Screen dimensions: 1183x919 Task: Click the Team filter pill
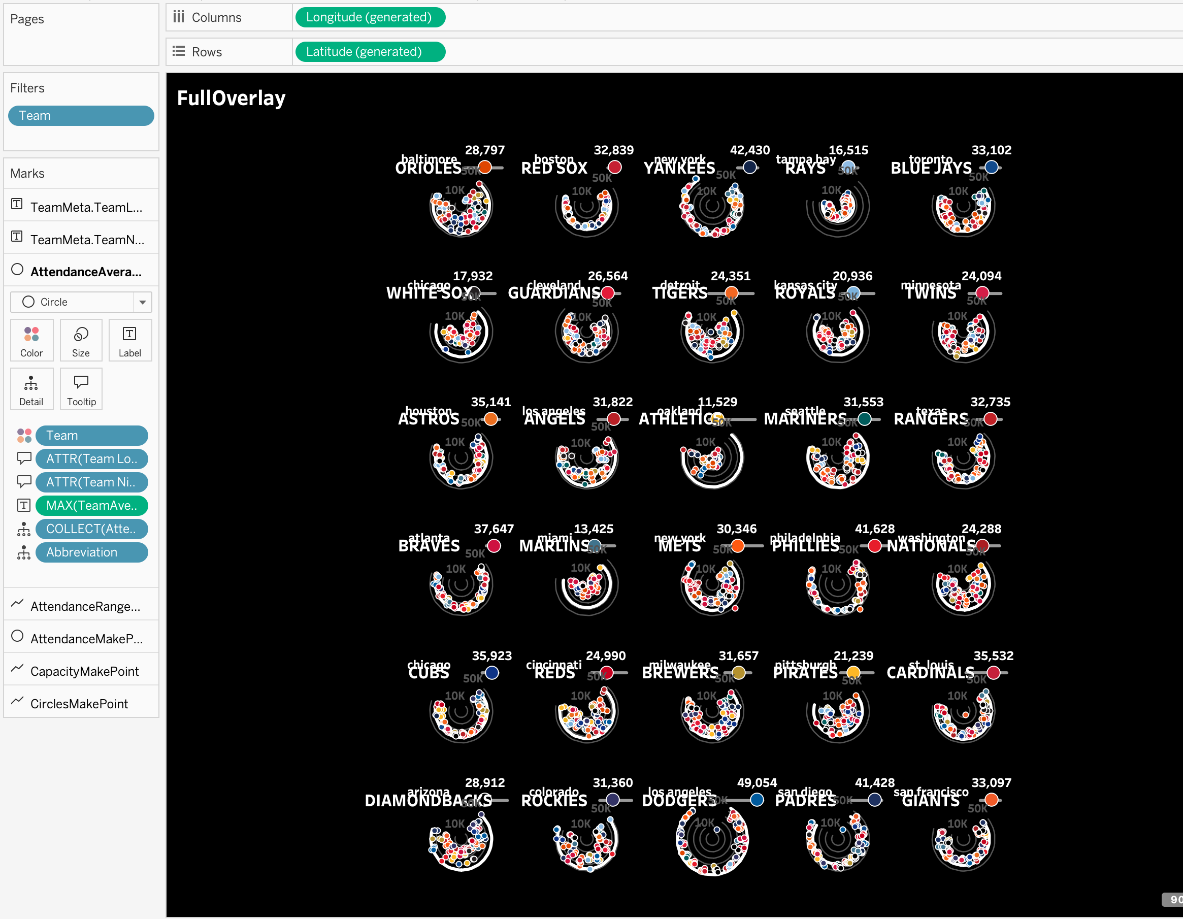81,116
